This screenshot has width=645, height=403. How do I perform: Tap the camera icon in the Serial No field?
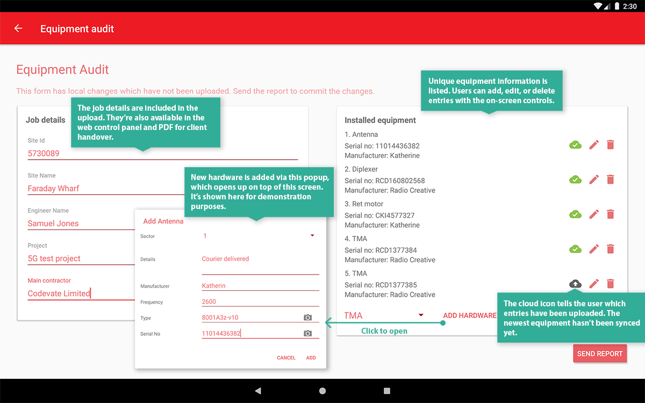point(307,334)
